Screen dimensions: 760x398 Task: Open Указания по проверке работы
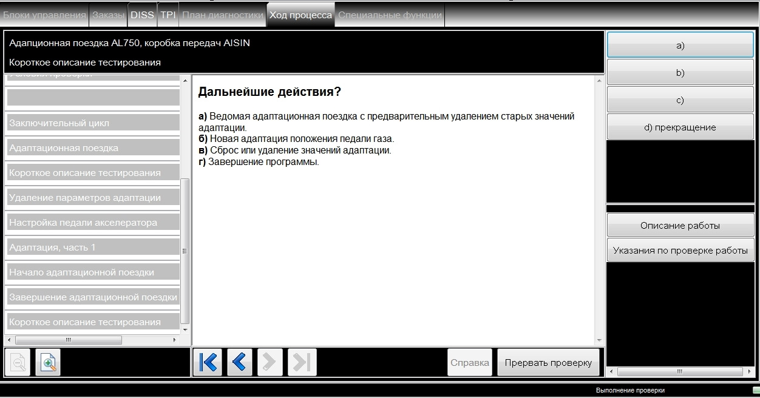680,250
